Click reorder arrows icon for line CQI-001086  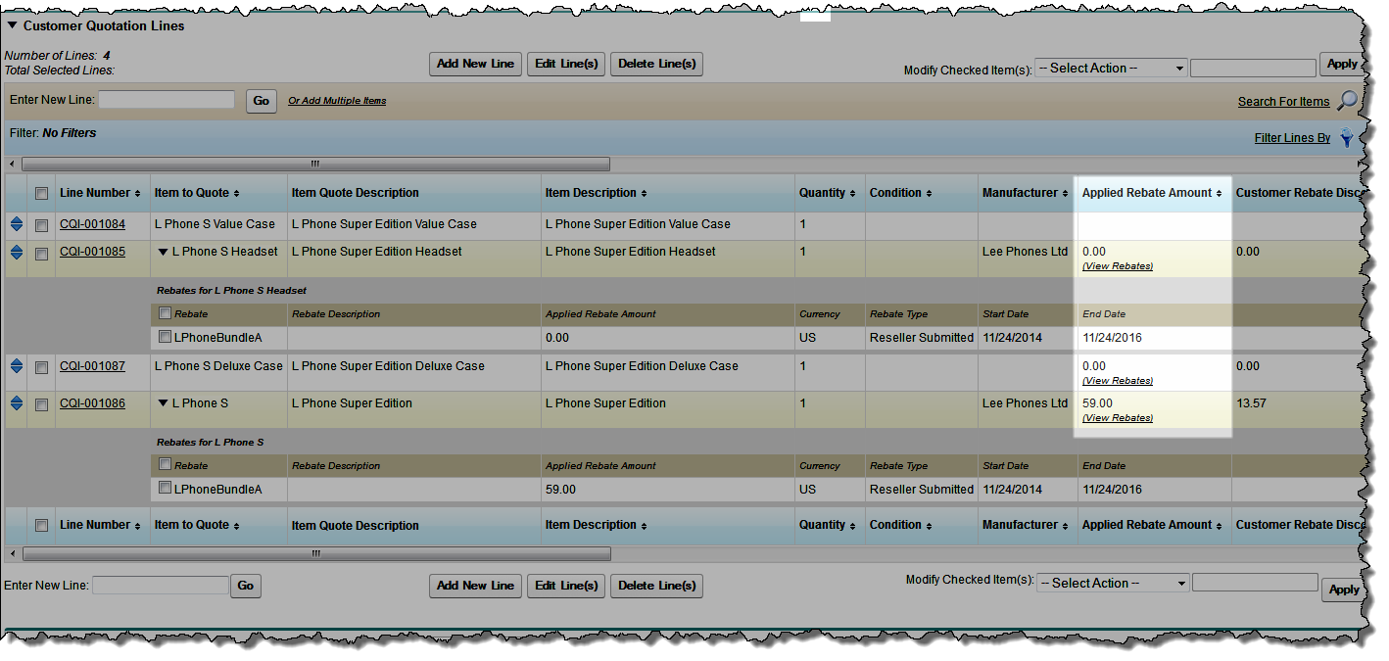click(x=16, y=403)
